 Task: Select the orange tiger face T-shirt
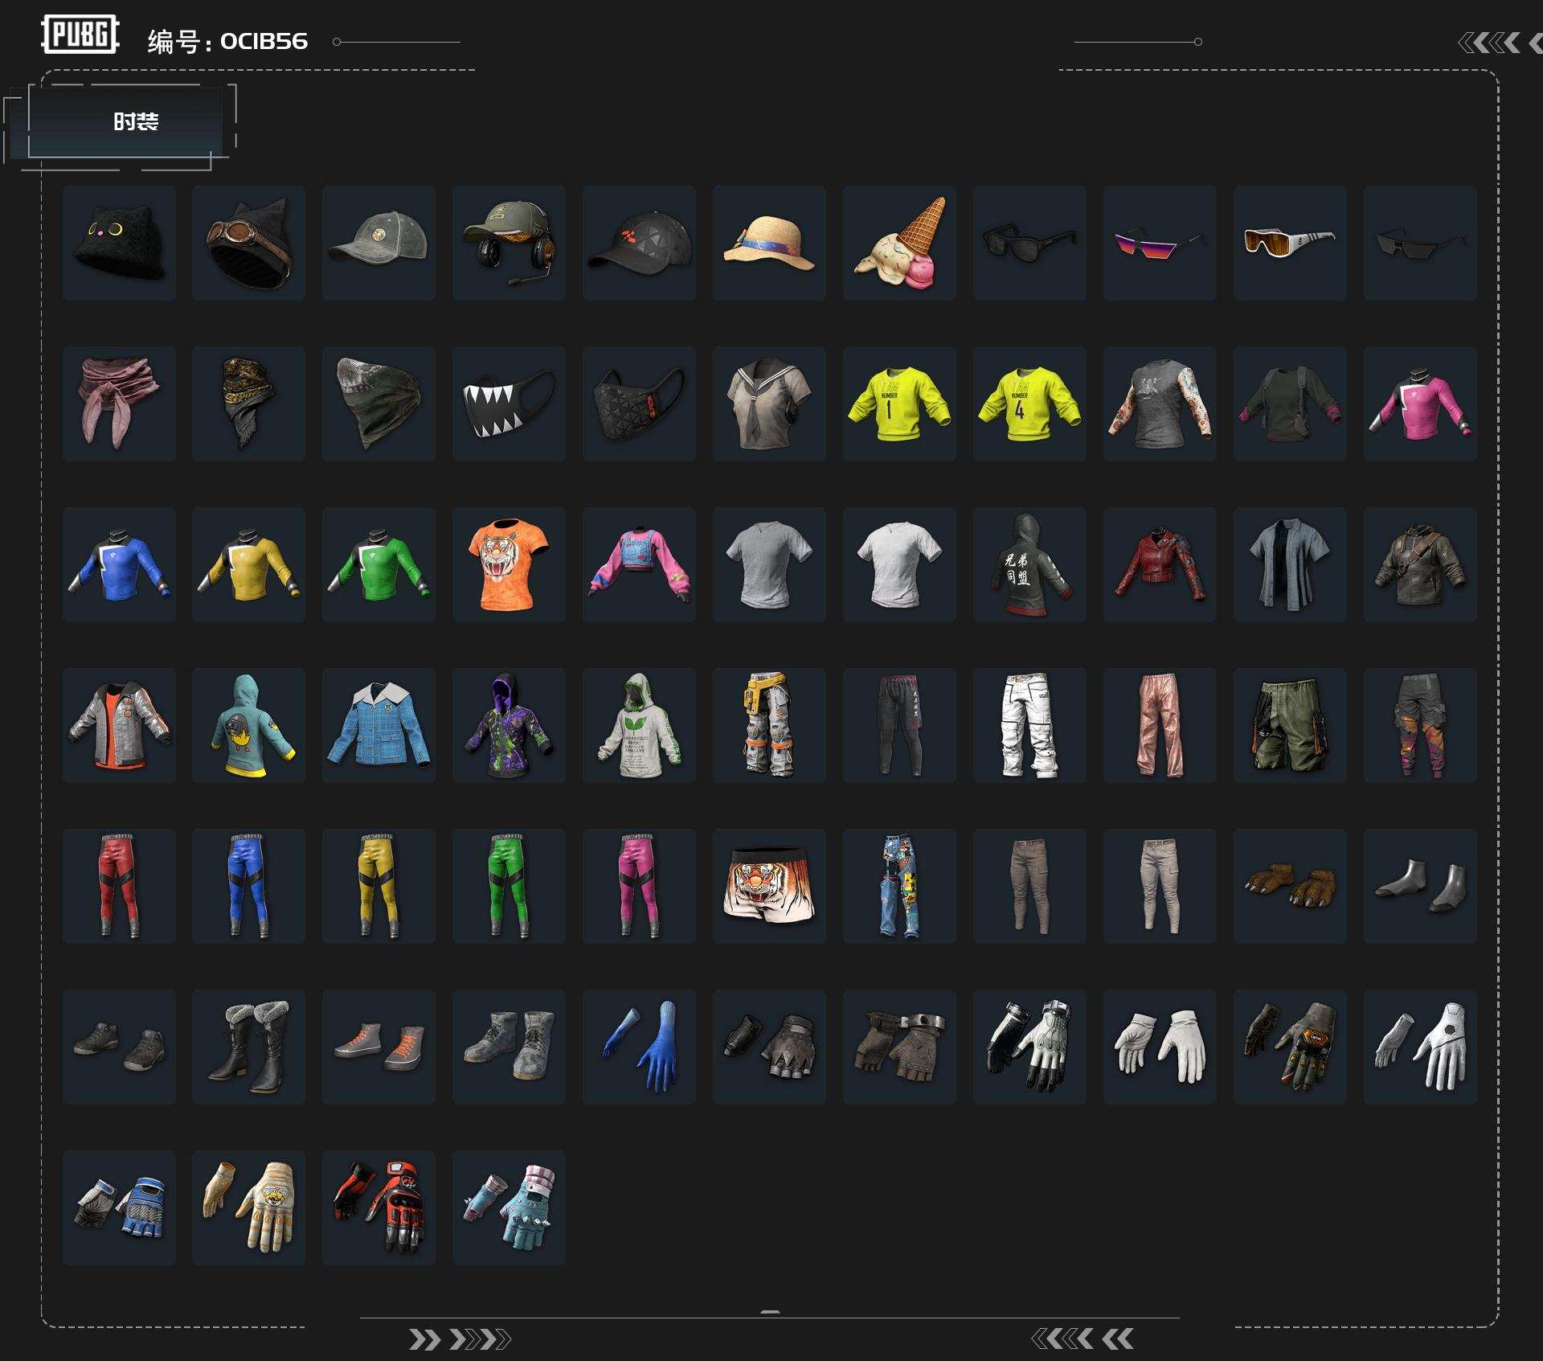point(509,564)
